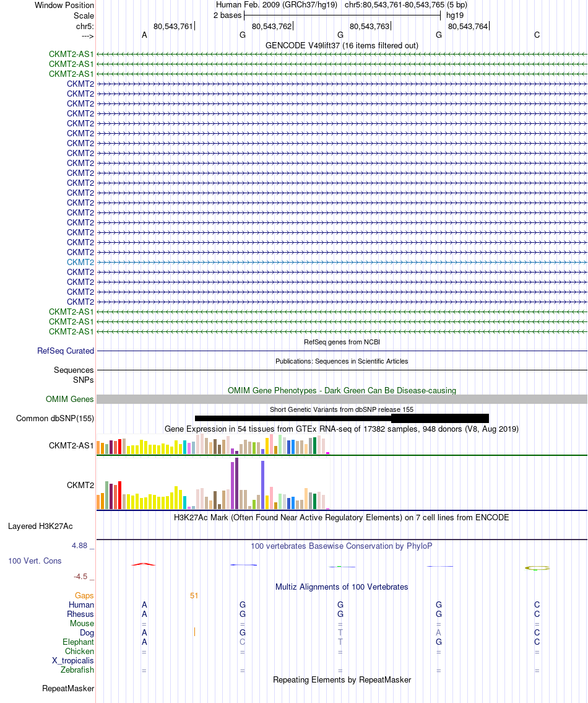The height and width of the screenshot is (703, 588).
Task: Open 100 vertebrates Basewise Conservation by PhyloP title
Action: [342, 546]
